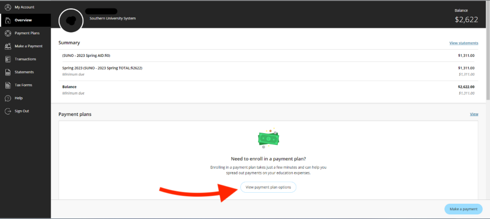Click the Balance label in header
Viewport: 490px width, 219px height.
[461, 10]
